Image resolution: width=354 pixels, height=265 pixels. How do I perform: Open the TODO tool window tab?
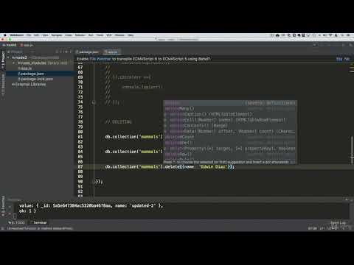pos(16,222)
